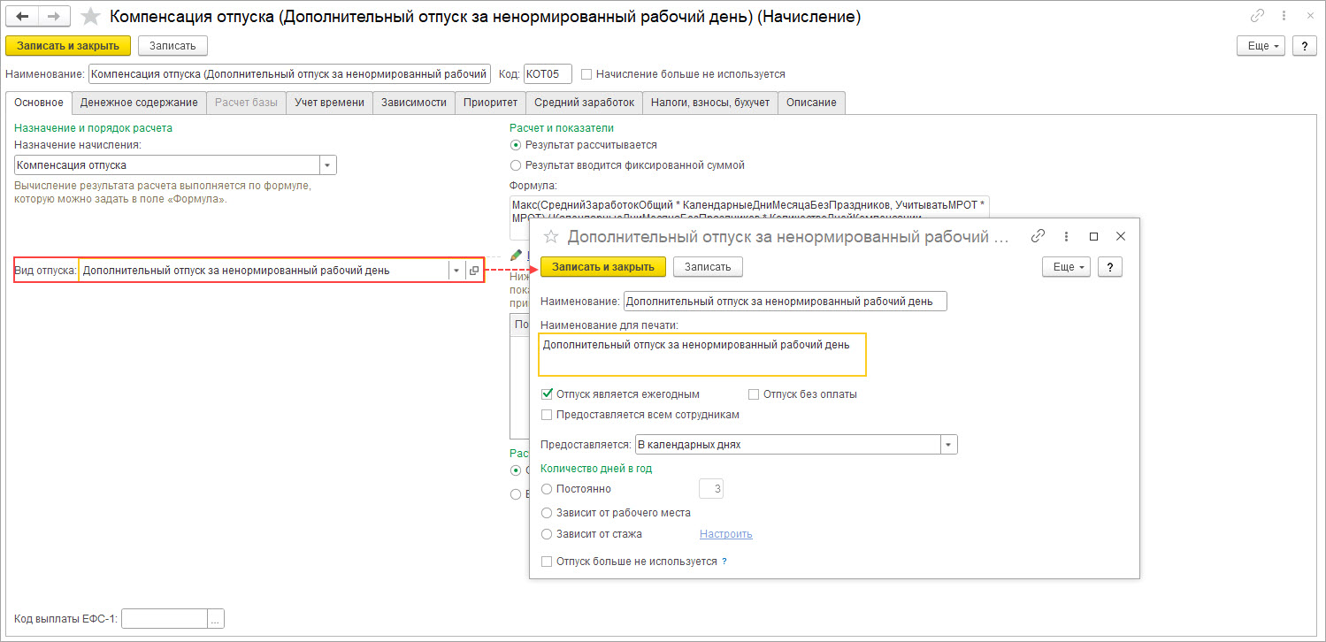This screenshot has width=1326, height=642.
Task: Show hint for Отпуск больше не используется
Action: (x=724, y=562)
